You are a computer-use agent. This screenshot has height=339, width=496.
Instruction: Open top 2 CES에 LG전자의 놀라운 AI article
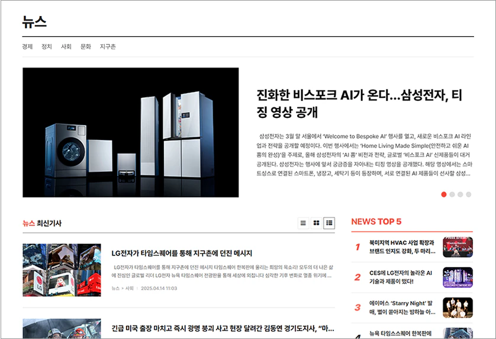[x=401, y=277]
